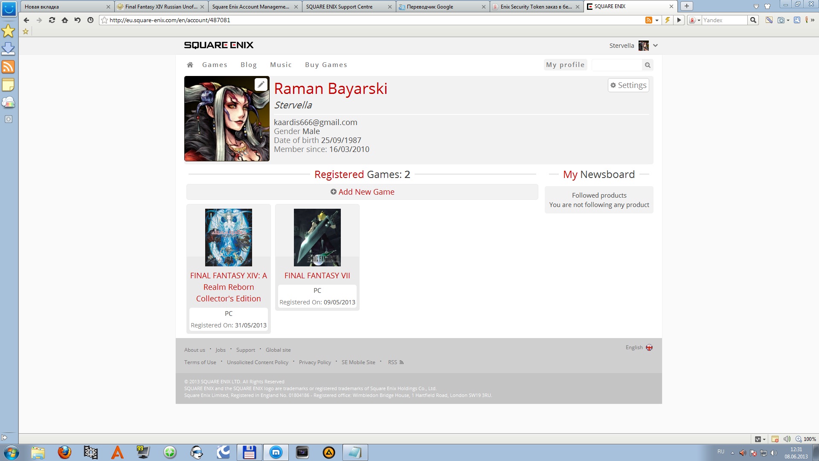Switch to Square Enix Account Management tab
The height and width of the screenshot is (461, 819).
255,6
